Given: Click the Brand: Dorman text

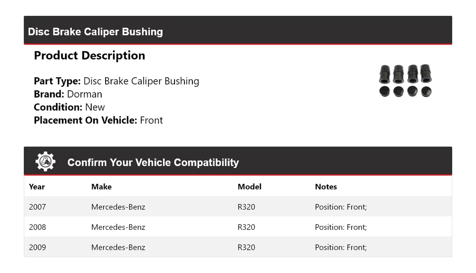Looking at the screenshot, I should (x=68, y=94).
